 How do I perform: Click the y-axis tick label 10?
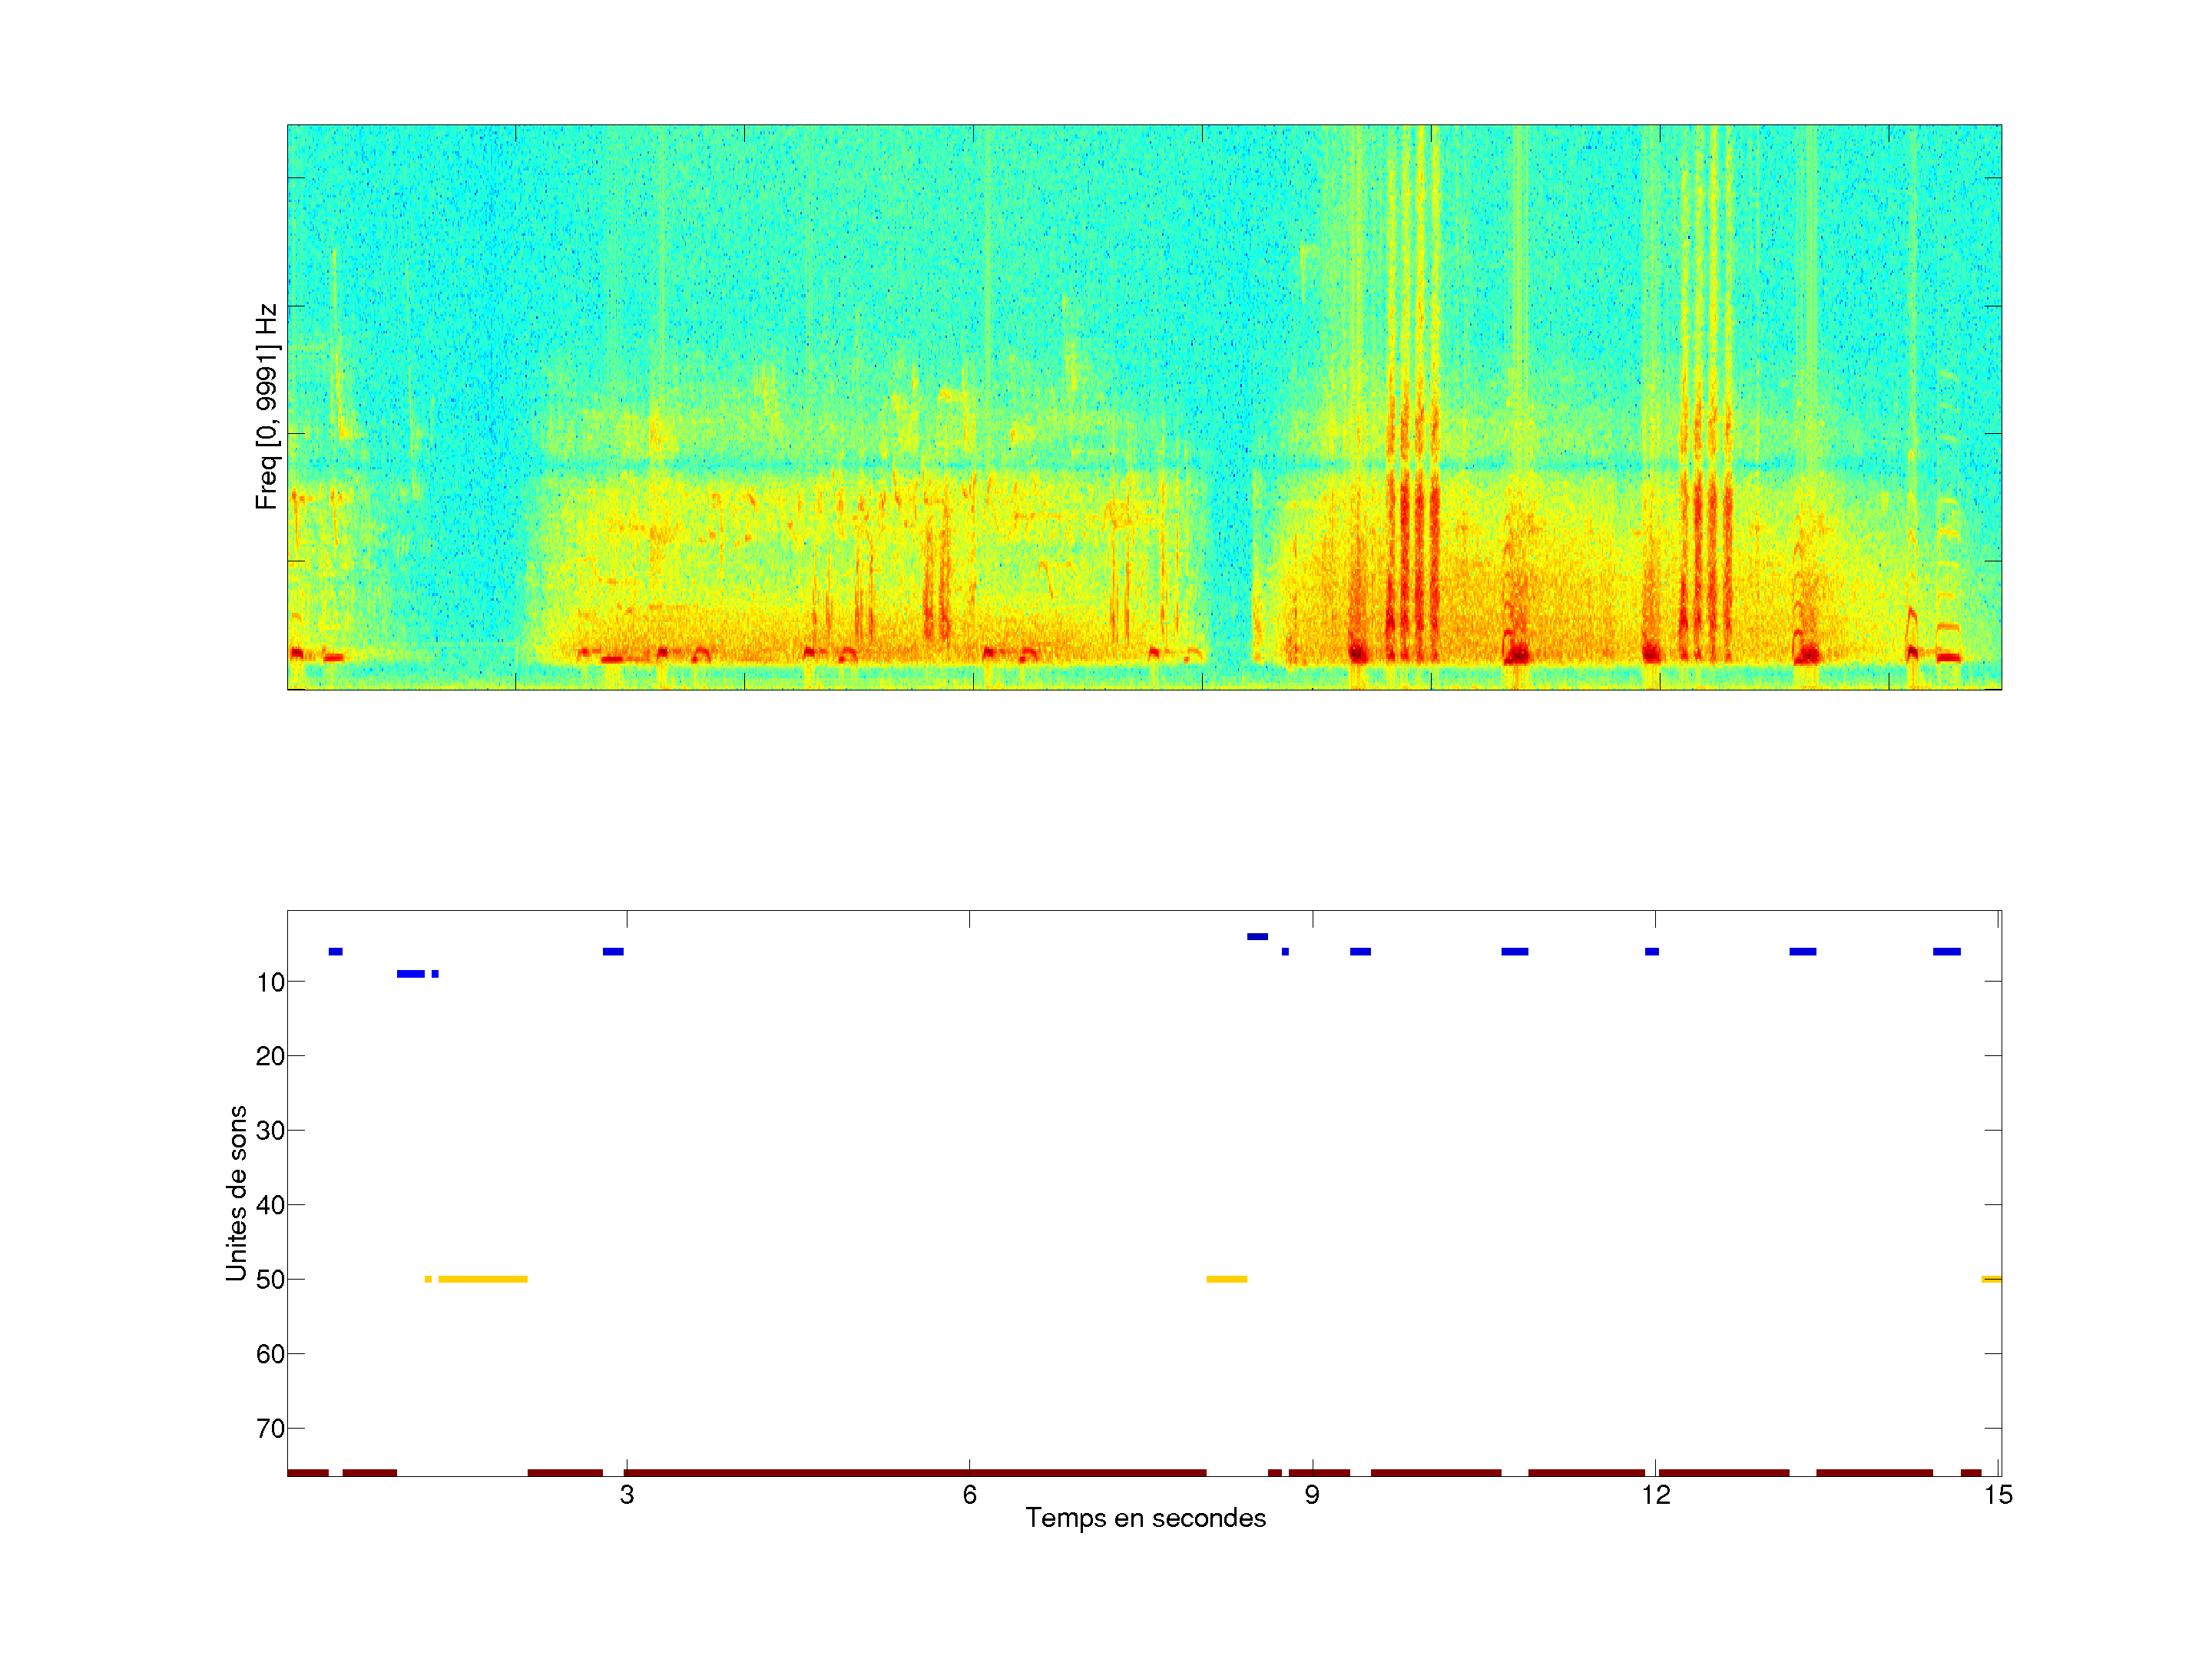pyautogui.click(x=270, y=982)
